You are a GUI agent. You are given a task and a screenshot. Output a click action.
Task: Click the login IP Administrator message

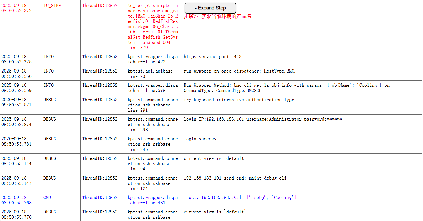coord(263,119)
